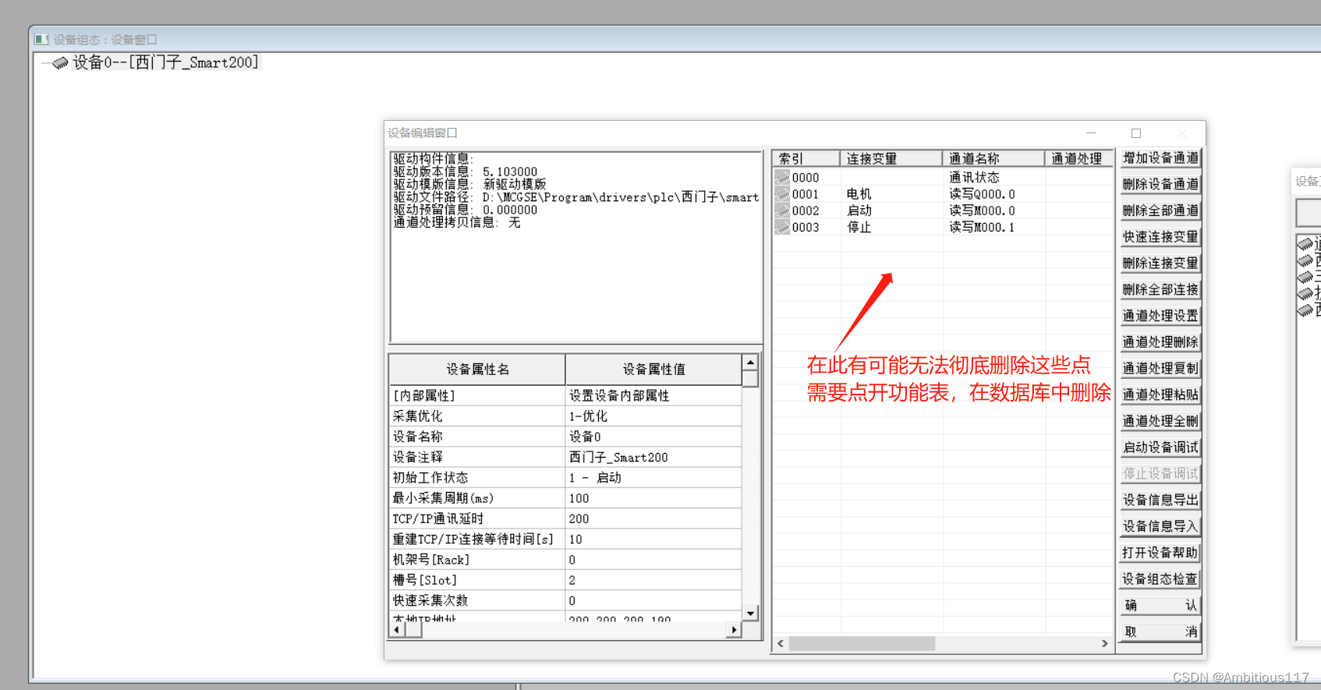Click 通道处理全删 button
Viewport: 1321px width, 690px height.
point(1160,421)
